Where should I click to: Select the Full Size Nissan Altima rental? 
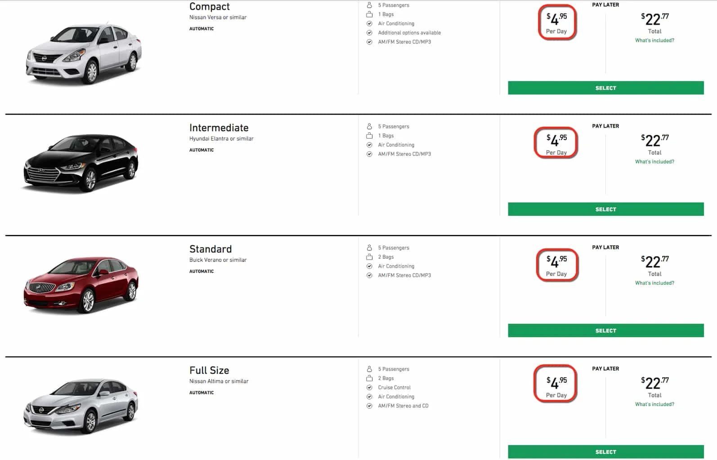[605, 451]
